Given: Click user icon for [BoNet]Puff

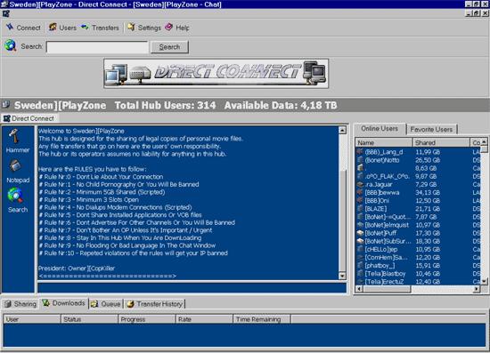Looking at the screenshot, I should click(x=360, y=233).
